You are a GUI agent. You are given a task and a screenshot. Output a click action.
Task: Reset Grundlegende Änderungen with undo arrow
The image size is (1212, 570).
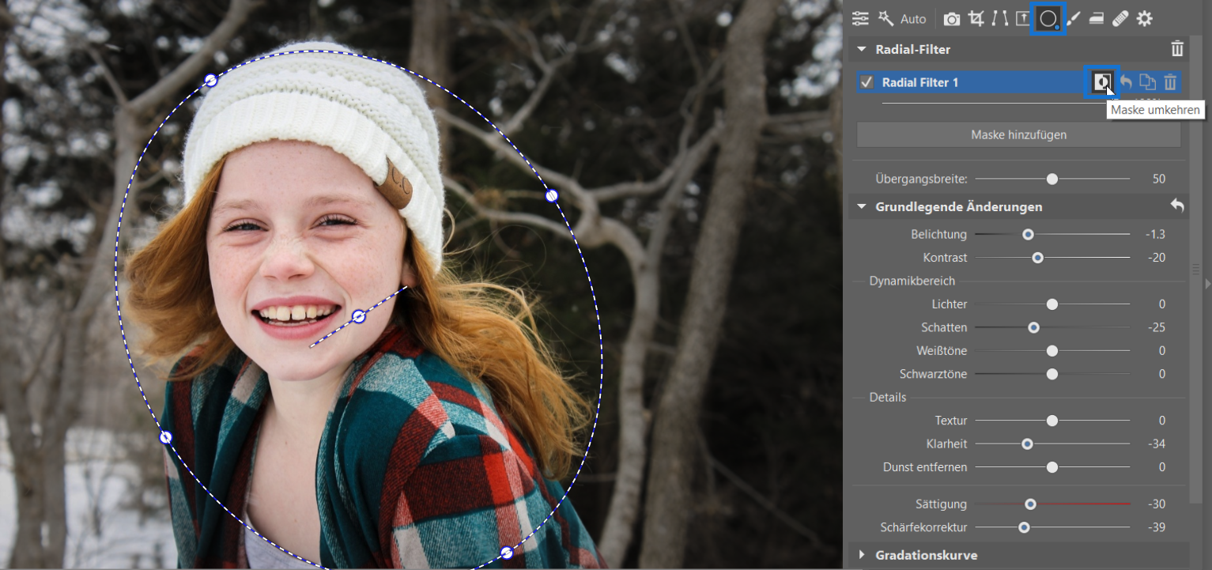coord(1177,206)
